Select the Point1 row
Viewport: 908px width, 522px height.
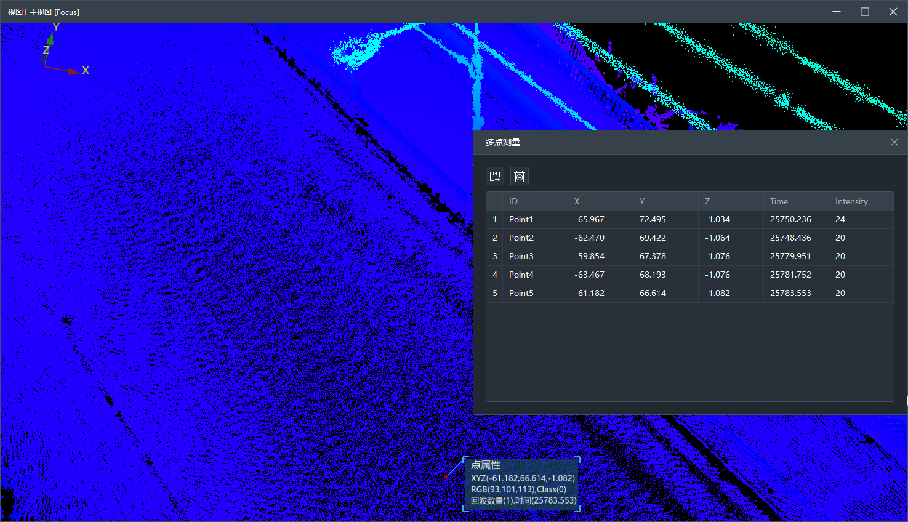tap(521, 219)
